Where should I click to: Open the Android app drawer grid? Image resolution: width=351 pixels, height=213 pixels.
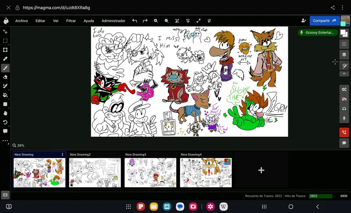(x=128, y=206)
